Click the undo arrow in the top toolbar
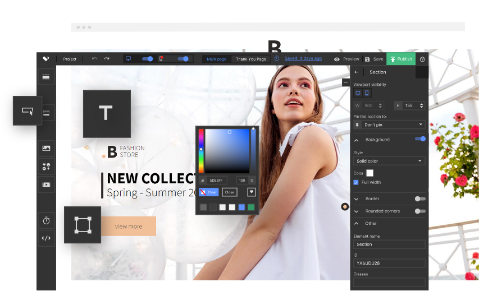This screenshot has width=479, height=291. [94, 59]
